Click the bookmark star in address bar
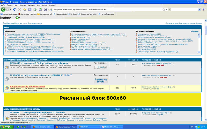 click(x=164, y=10)
